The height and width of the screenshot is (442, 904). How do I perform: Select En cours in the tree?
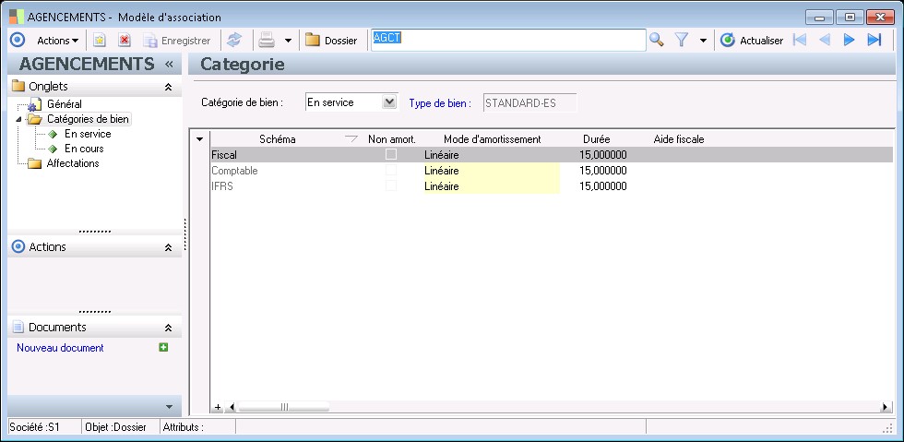click(84, 149)
